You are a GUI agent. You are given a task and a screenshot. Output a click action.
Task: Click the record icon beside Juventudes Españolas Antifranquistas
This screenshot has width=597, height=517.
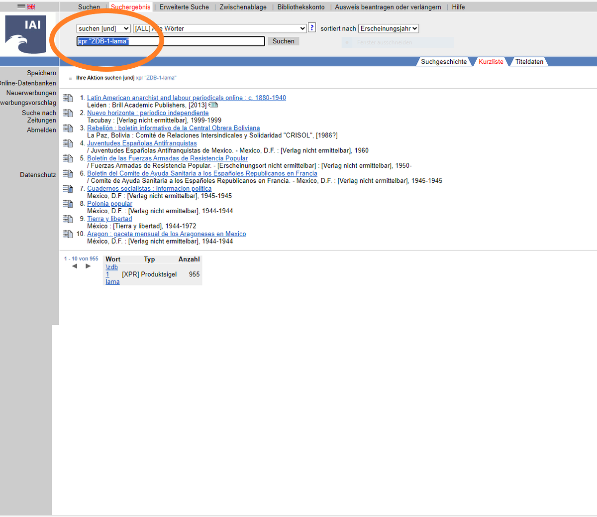68,143
